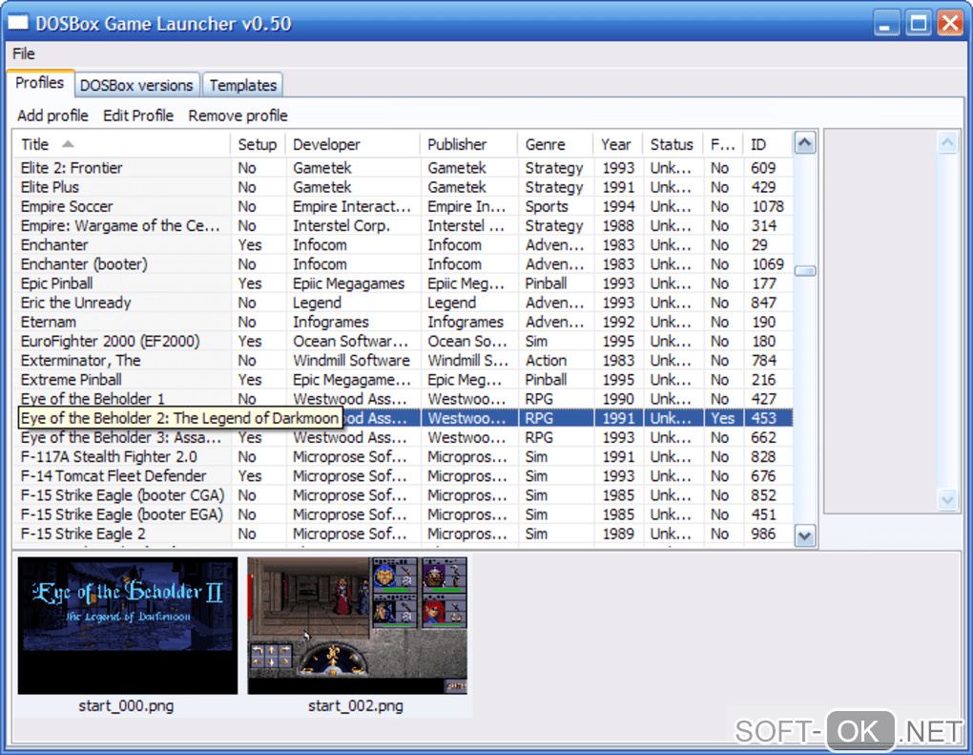This screenshot has width=973, height=755.
Task: Sort by the Developer column header
Action: 352,145
